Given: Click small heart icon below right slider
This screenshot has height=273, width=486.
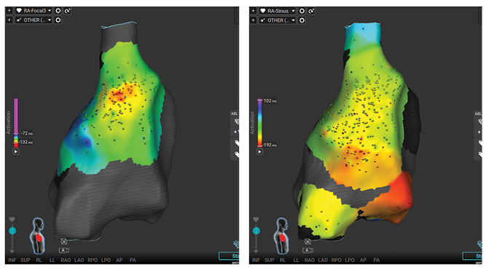Looking at the screenshot, I should click(x=256, y=251).
